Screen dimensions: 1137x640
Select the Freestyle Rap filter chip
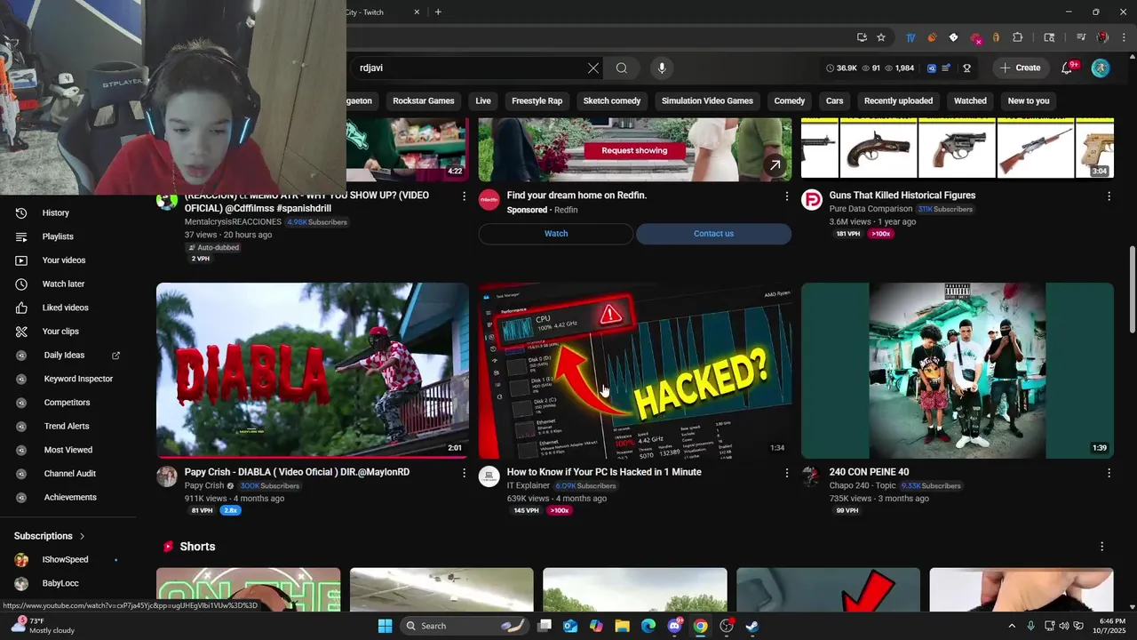pyautogui.click(x=537, y=100)
